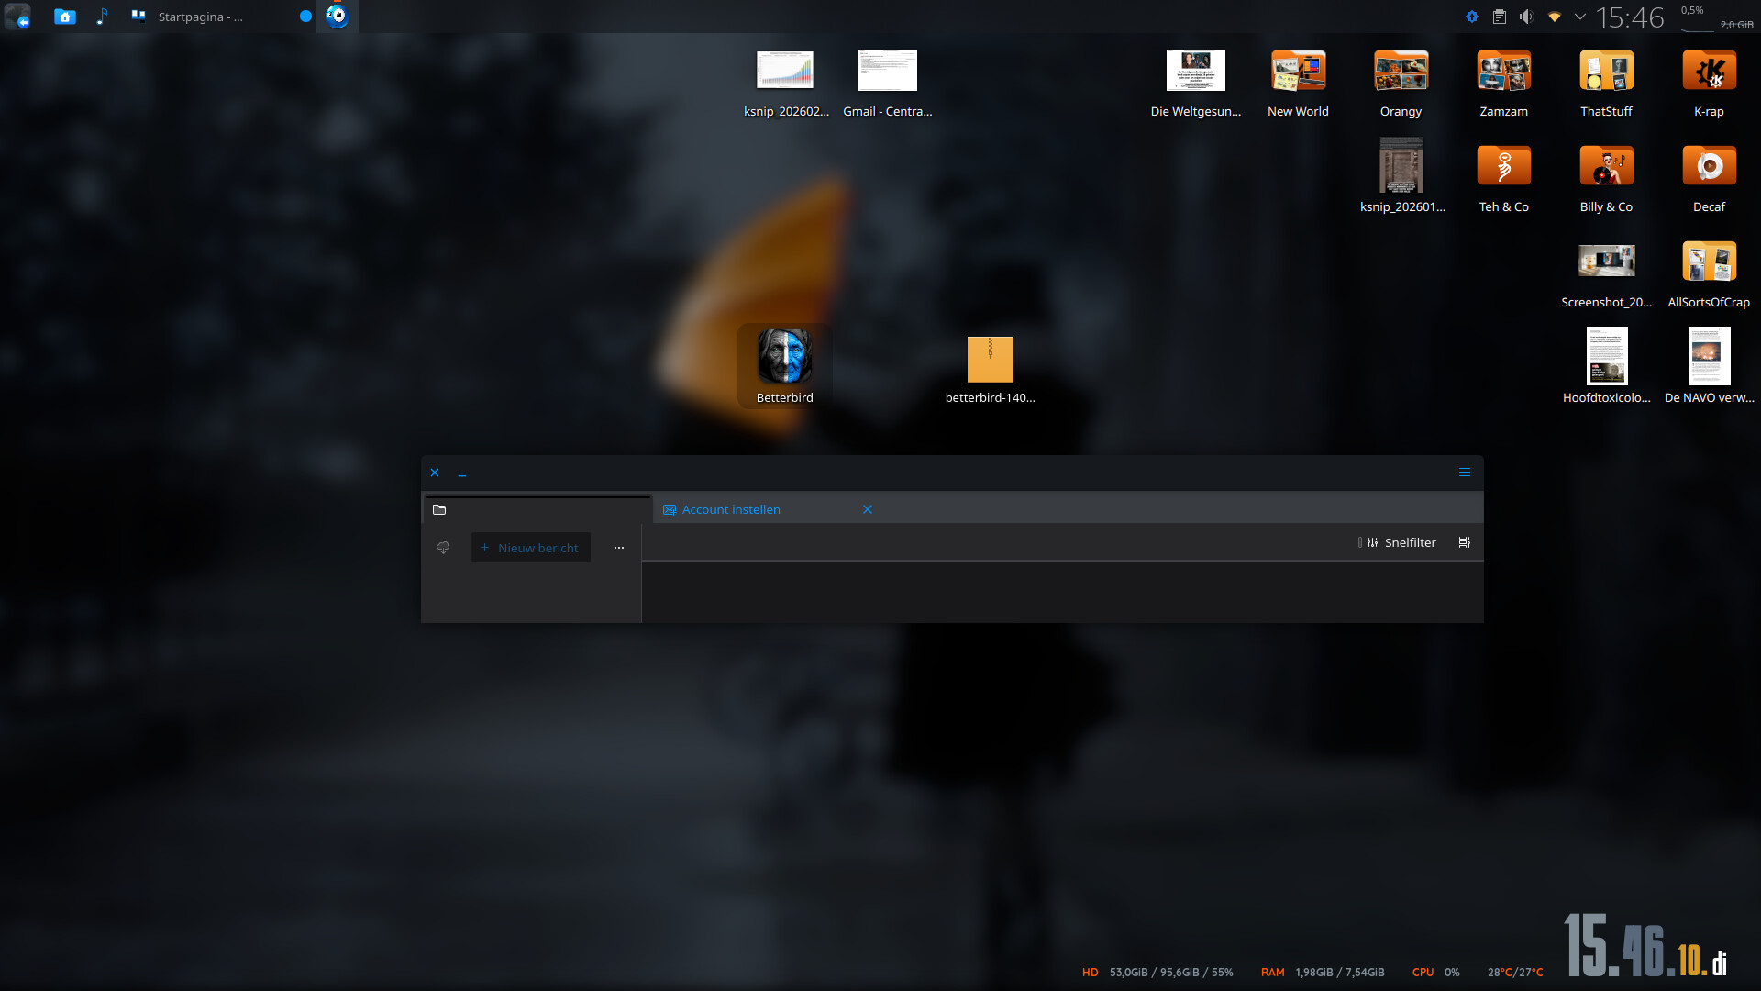Open the Betterbird desktop launcher icon
This screenshot has height=991, width=1761.
(x=784, y=358)
